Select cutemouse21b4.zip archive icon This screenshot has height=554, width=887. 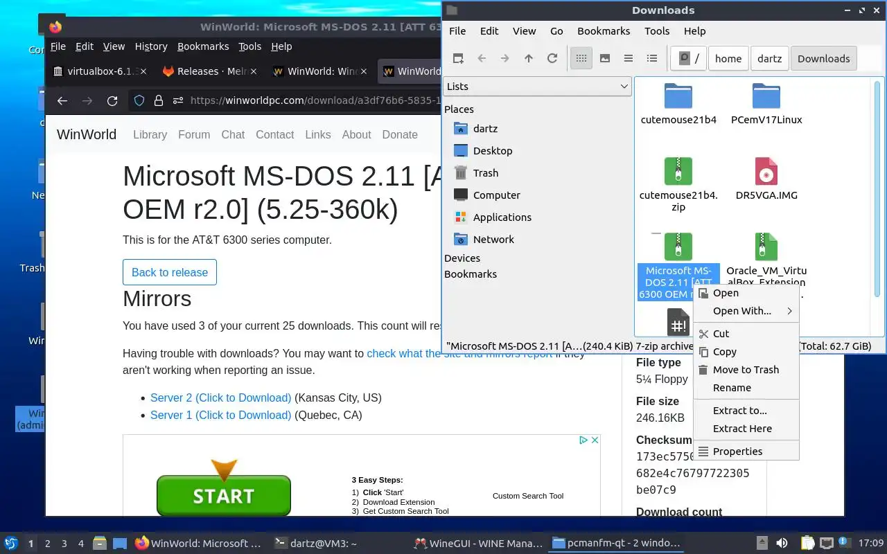click(678, 171)
